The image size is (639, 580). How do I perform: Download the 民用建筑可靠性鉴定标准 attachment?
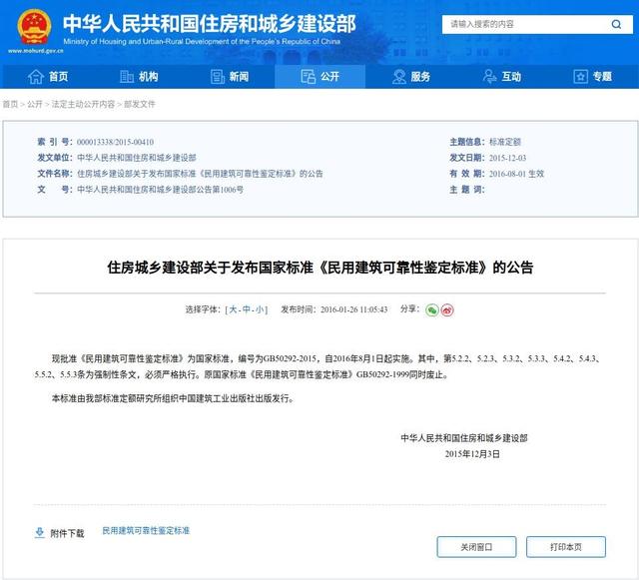146,531
